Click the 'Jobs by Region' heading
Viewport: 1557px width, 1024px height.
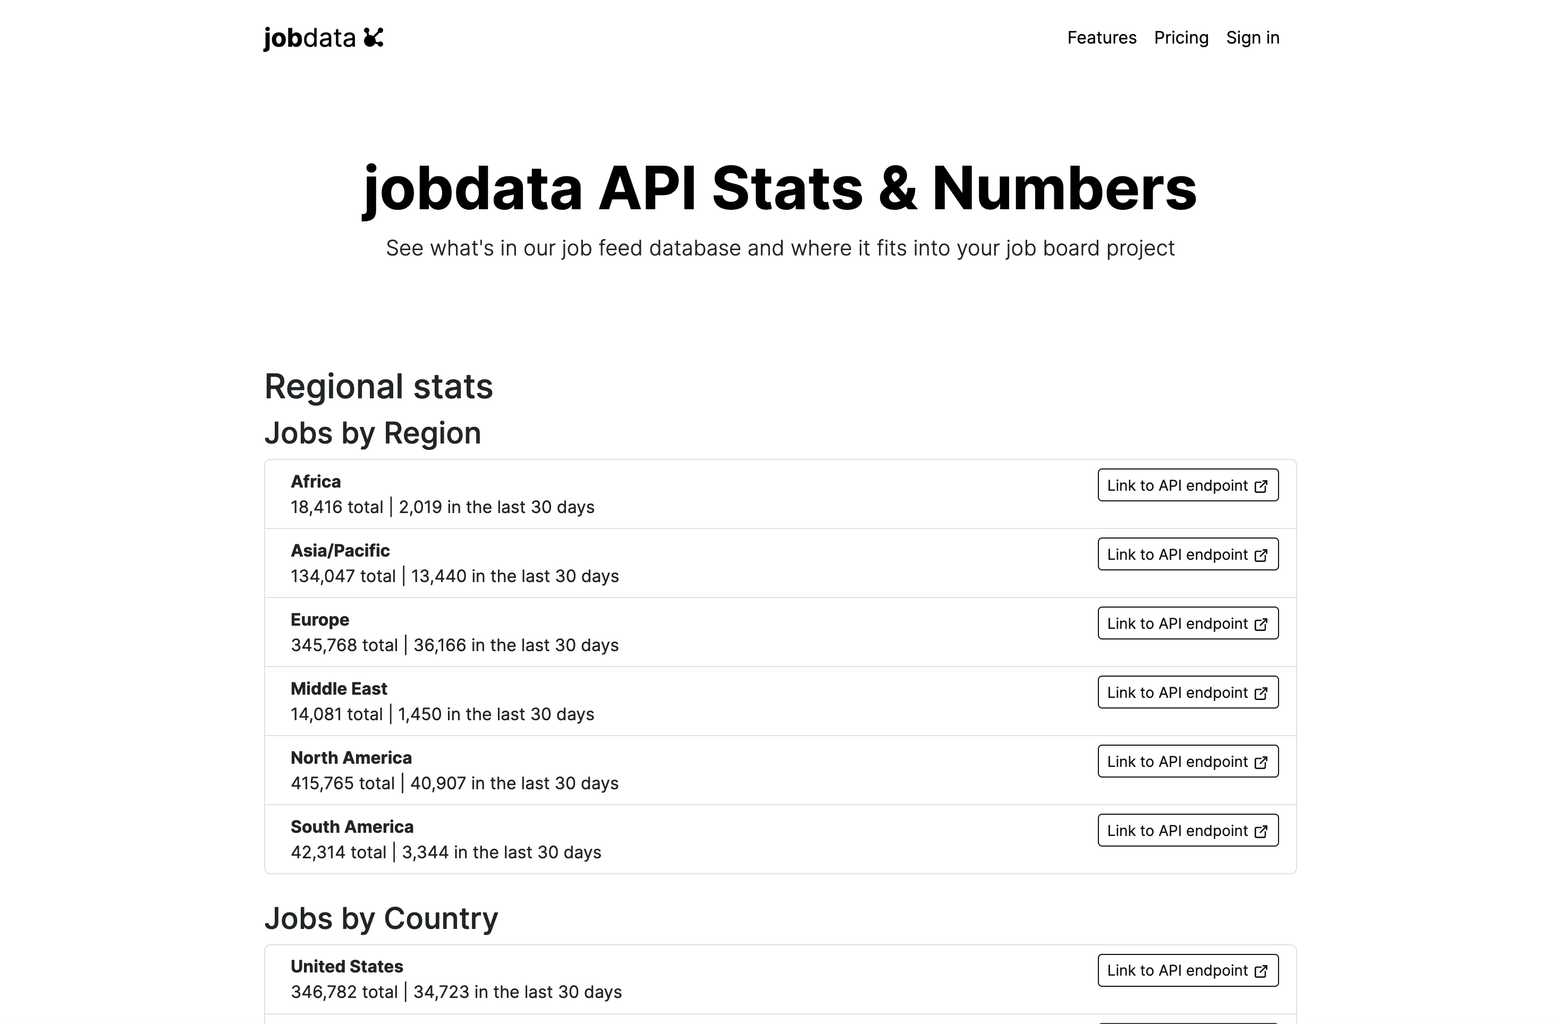372,433
